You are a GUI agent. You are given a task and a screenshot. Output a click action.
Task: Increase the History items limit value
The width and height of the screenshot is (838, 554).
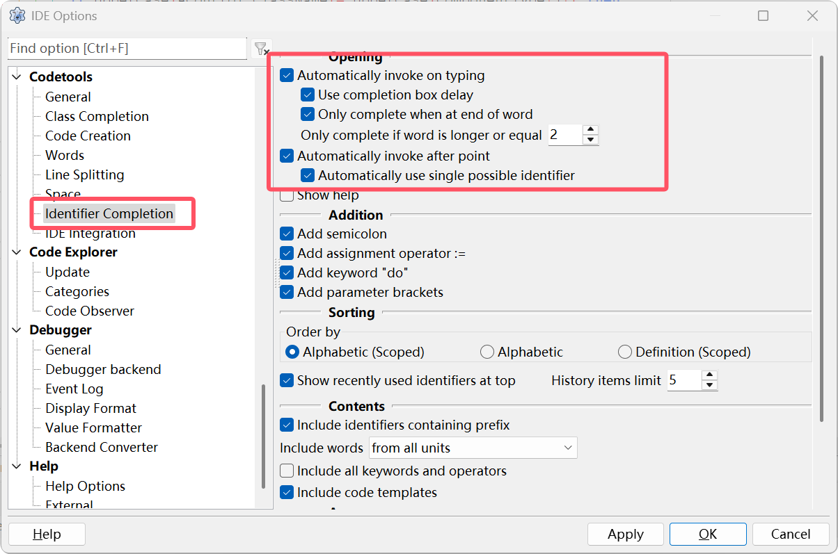[709, 376]
